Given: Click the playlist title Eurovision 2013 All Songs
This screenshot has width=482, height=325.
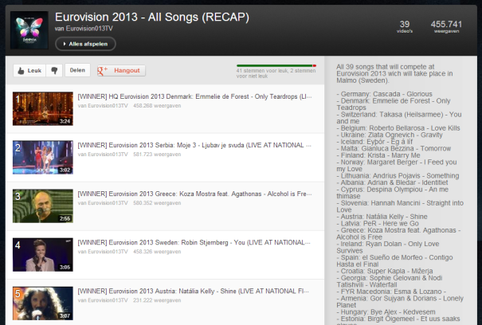Looking at the screenshot, I should pos(152,17).
